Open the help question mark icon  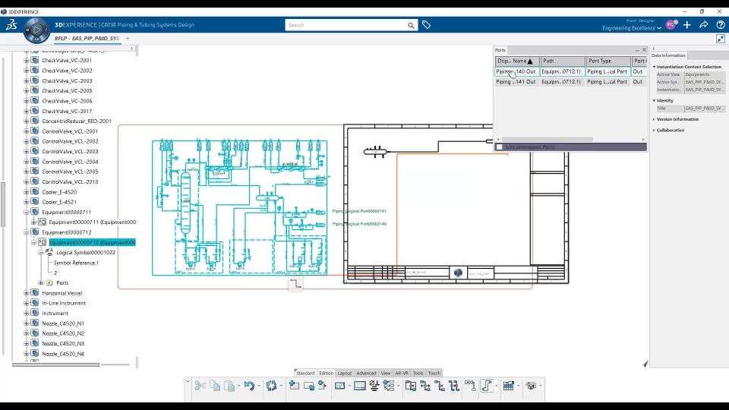pos(720,25)
